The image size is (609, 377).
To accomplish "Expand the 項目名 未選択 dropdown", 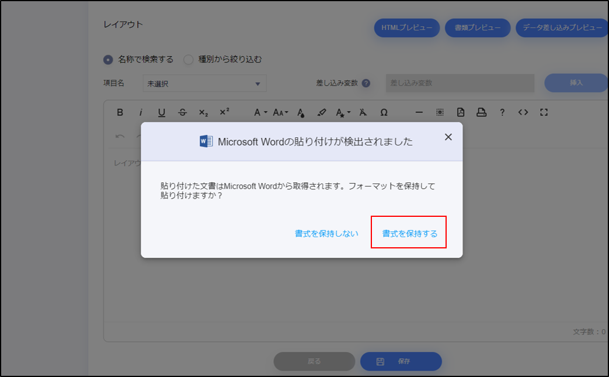I will [x=205, y=84].
